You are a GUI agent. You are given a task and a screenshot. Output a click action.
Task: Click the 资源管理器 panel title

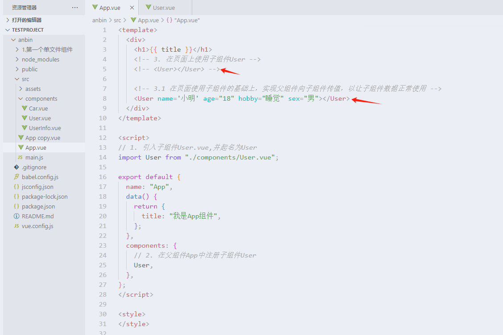click(x=25, y=8)
